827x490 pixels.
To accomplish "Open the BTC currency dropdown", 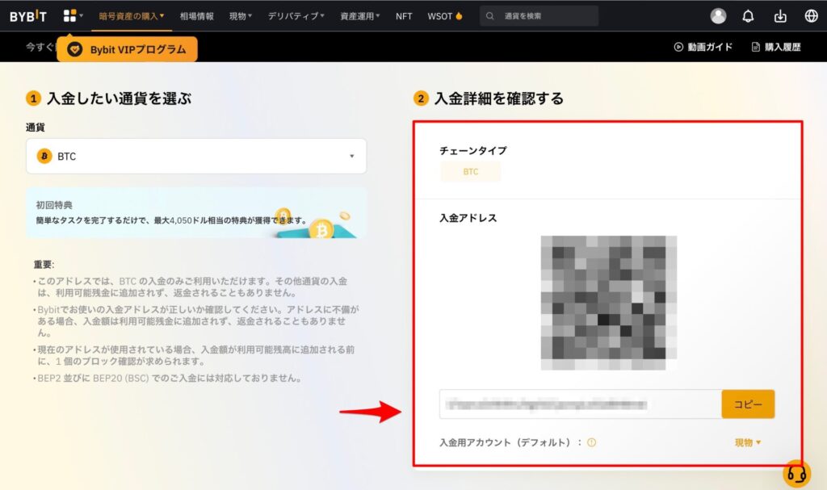I will 196,156.
